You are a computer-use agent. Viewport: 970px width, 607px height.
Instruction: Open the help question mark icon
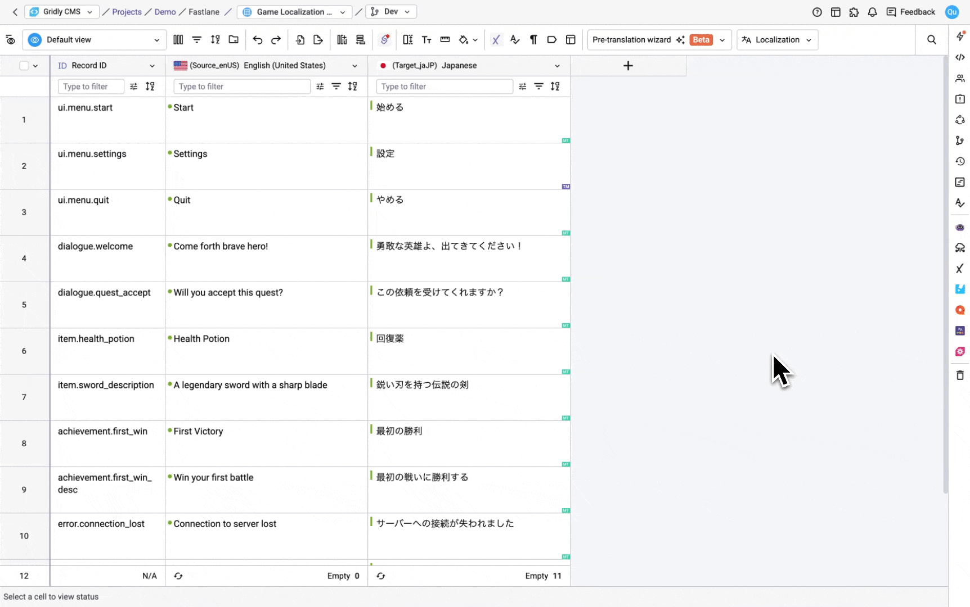click(817, 12)
